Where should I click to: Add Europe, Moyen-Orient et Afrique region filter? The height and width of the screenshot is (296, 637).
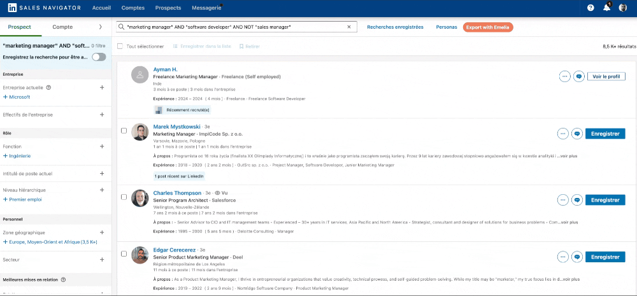click(50, 242)
